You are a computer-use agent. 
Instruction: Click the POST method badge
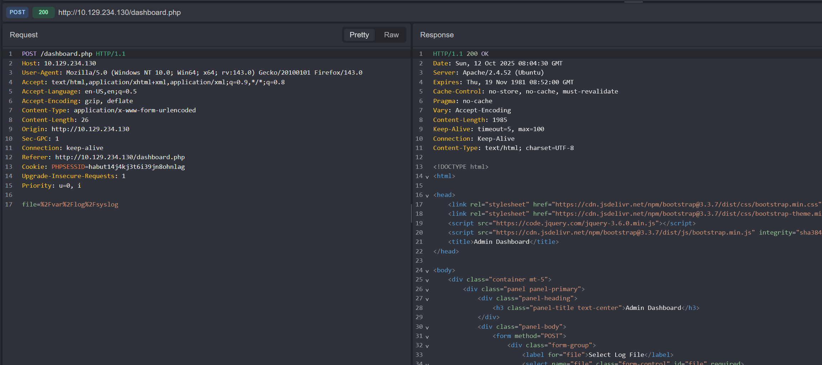17,12
